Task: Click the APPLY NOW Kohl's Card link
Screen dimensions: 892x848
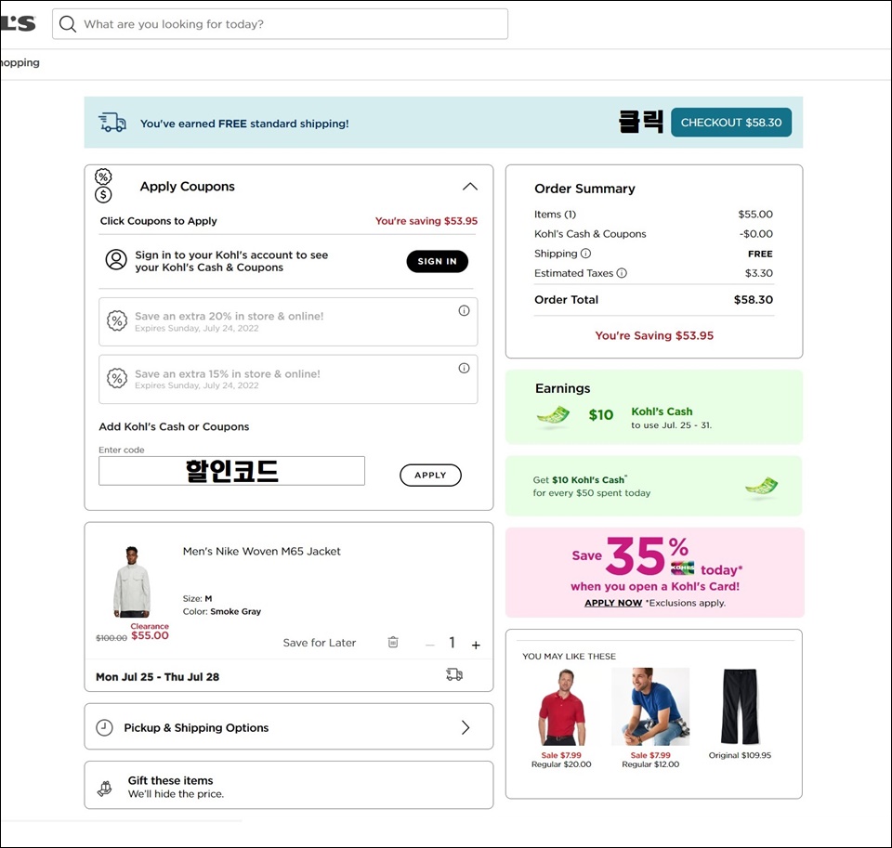Action: coord(613,603)
